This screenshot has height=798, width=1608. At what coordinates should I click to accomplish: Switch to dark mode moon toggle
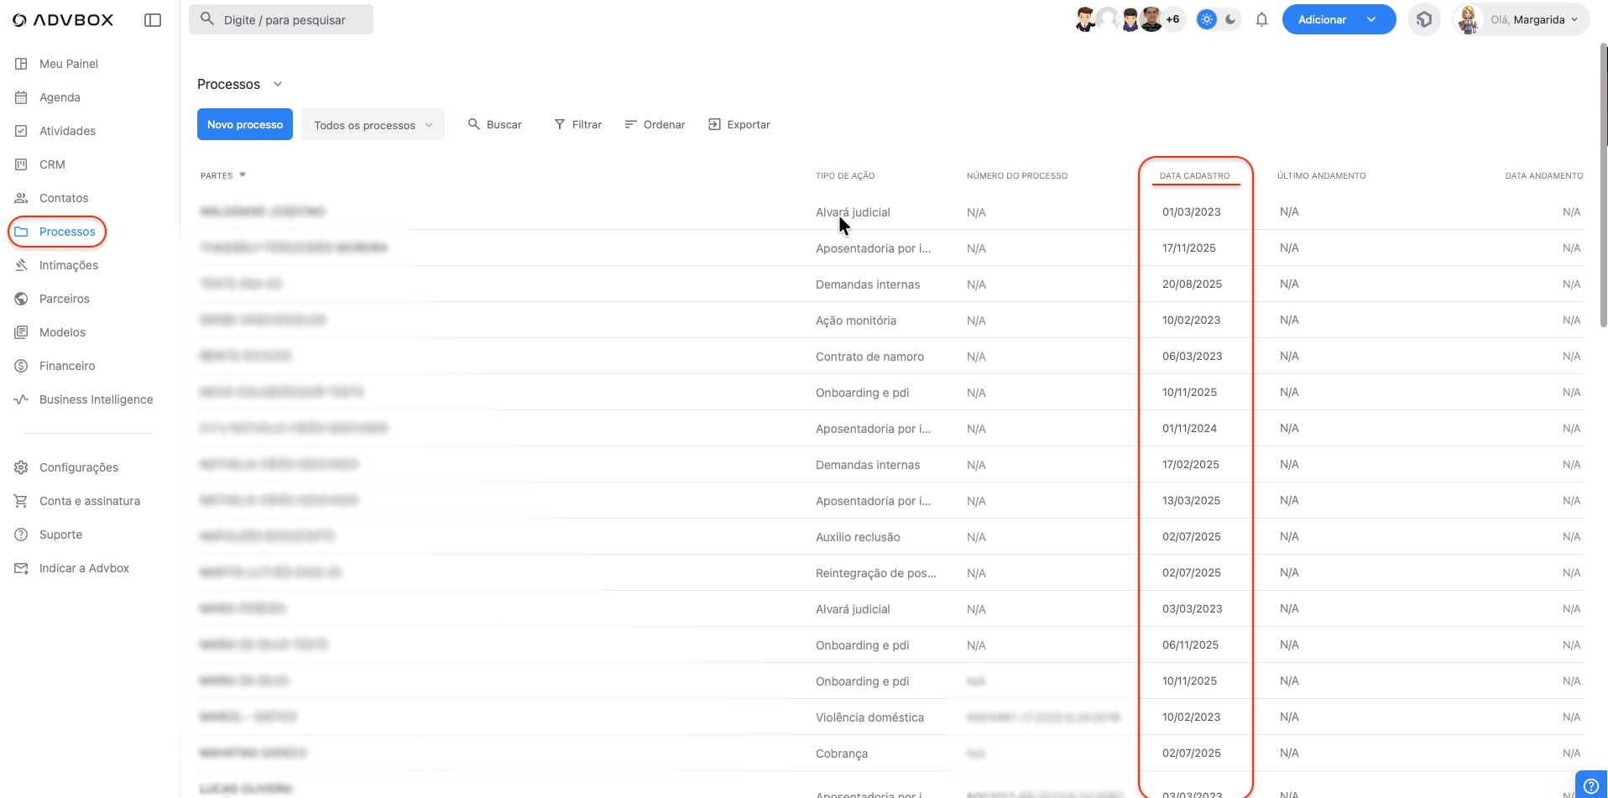click(1230, 19)
